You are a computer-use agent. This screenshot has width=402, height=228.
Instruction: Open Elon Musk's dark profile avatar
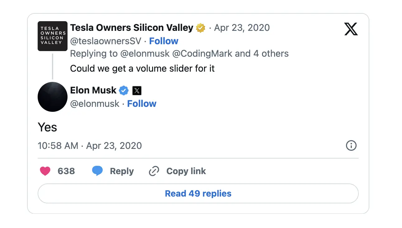click(x=53, y=97)
